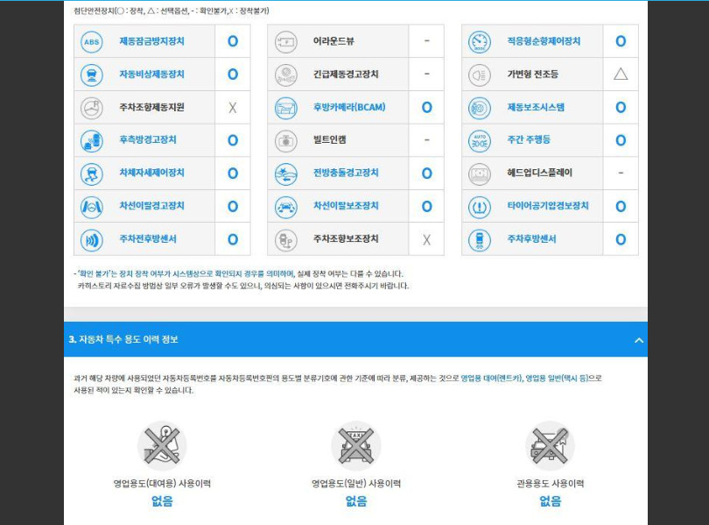709x525 pixels.
Task: Click the 후측방경고장치 icon
Action: [92, 141]
